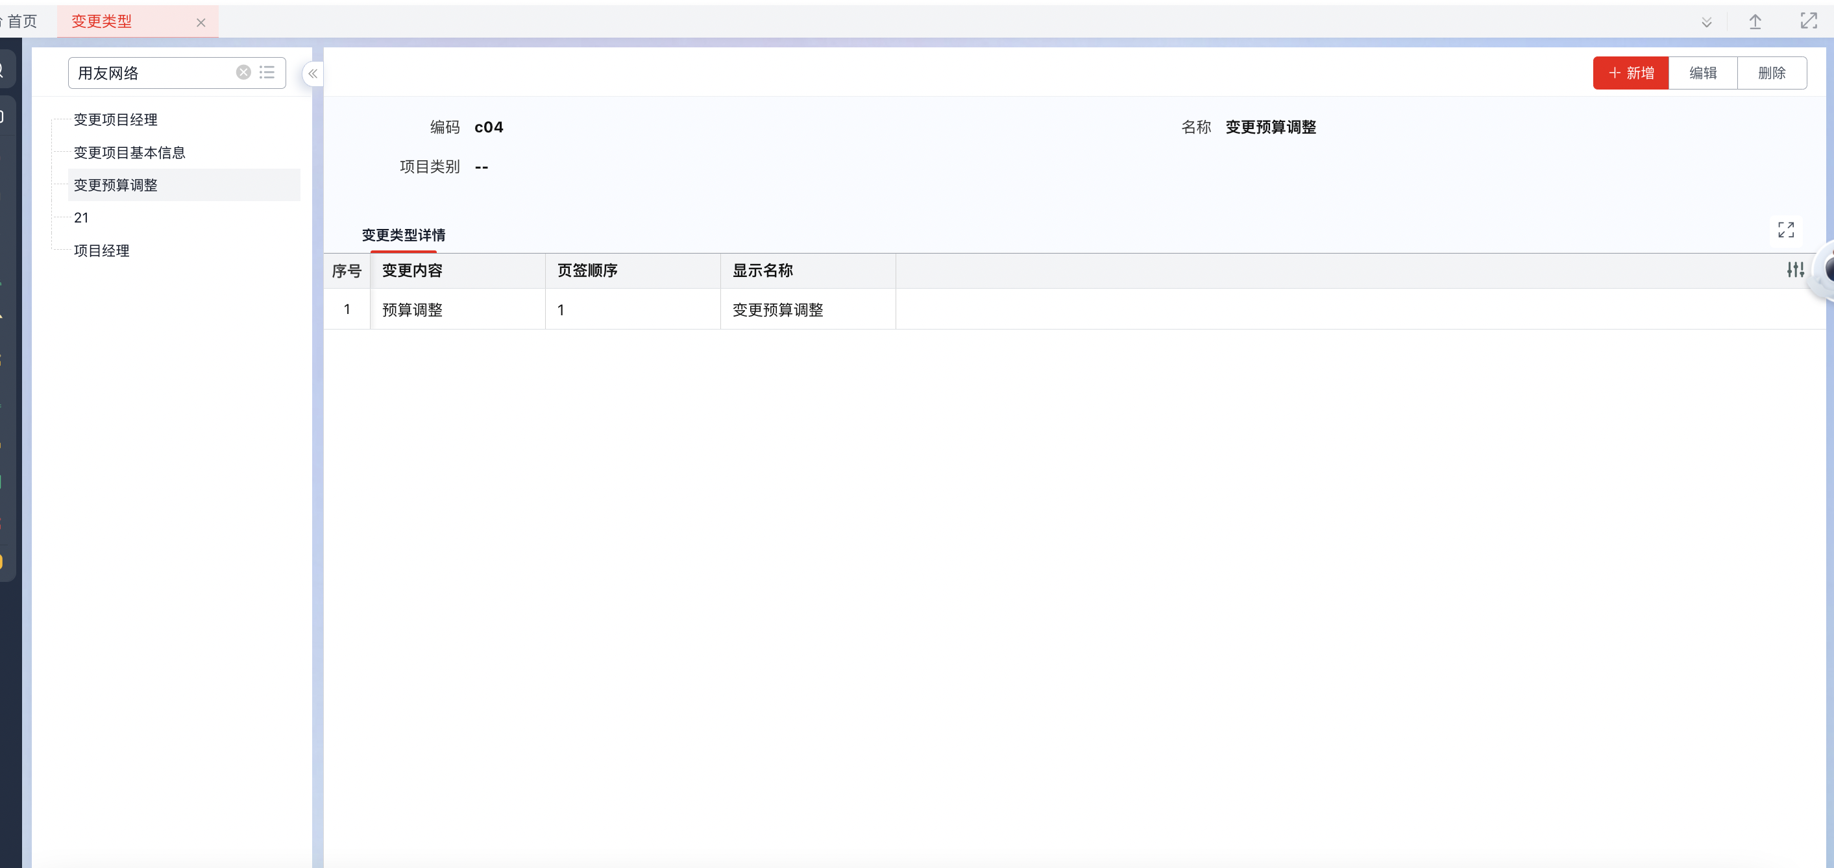Open the tab list dropdown chevron

click(1707, 22)
